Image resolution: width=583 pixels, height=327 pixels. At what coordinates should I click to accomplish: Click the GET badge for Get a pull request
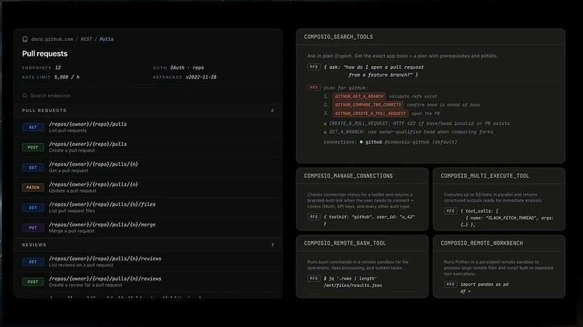coord(33,167)
